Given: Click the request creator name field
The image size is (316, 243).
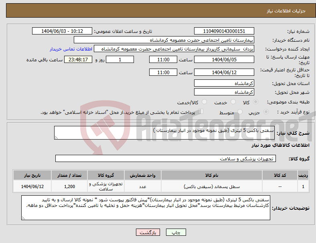Looking at the screenshot, I should (174, 49).
